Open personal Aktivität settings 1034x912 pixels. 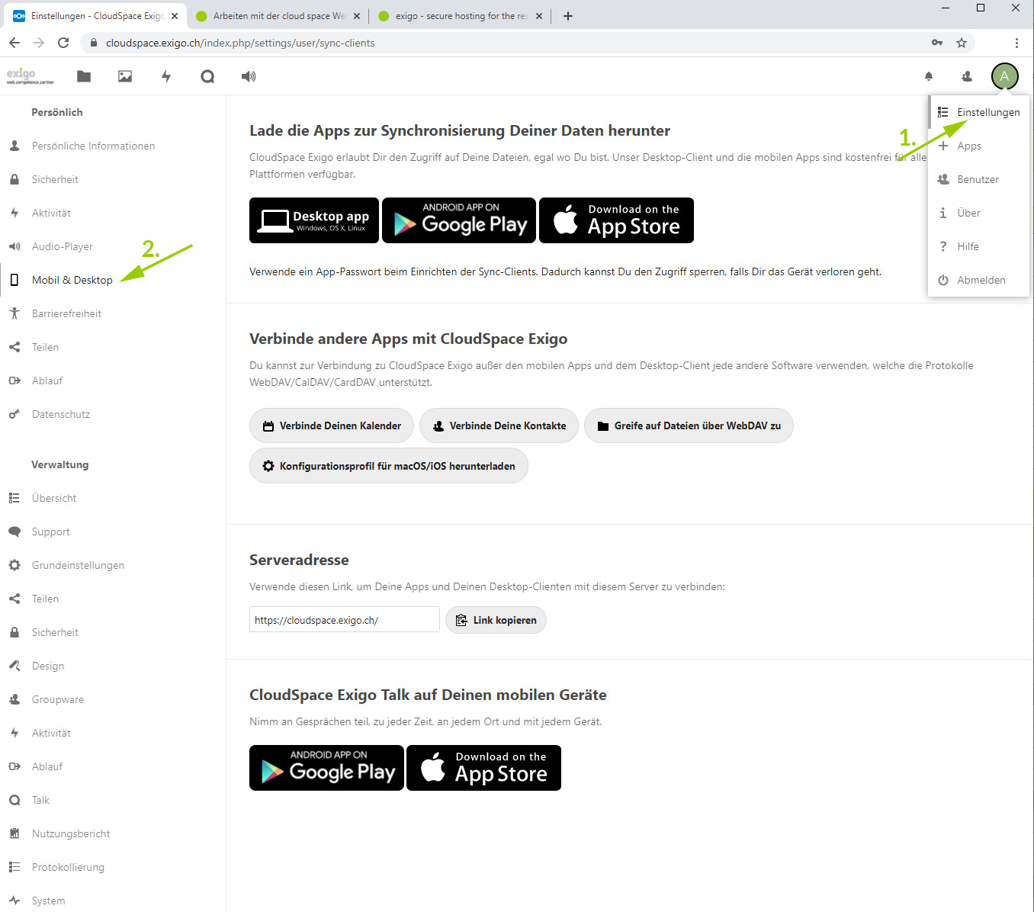113,213
